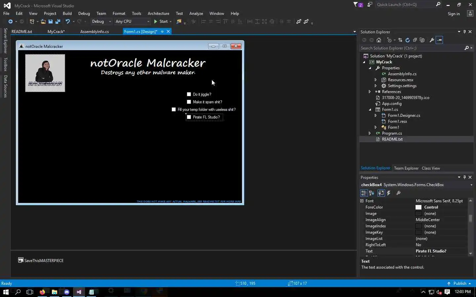Image resolution: width=476 pixels, height=297 pixels.
Task: Switch to the AssemblyInfo.cs tab
Action: [x=95, y=32]
